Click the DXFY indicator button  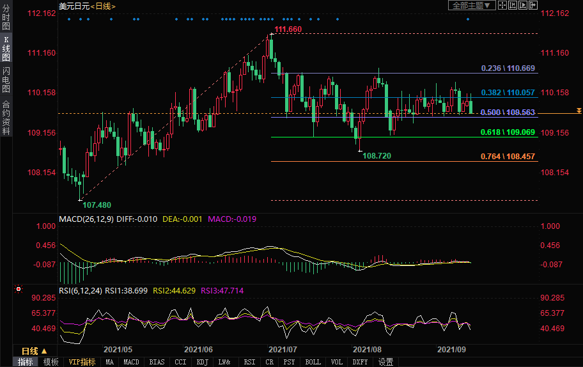pos(360,362)
